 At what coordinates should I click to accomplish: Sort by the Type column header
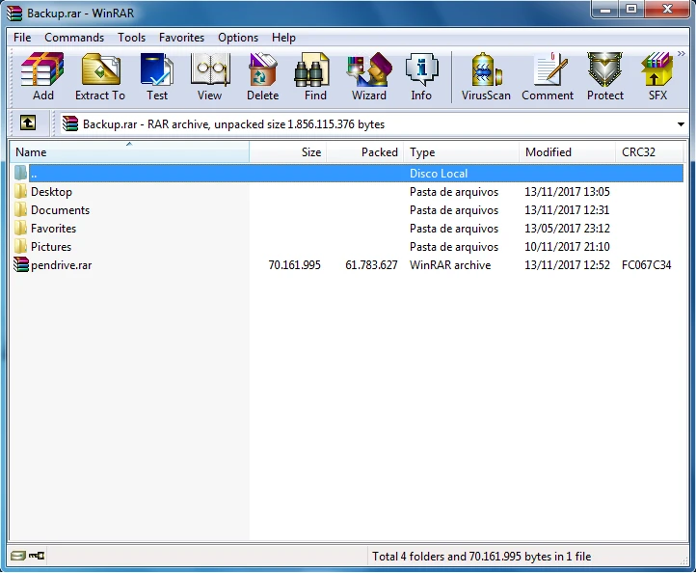coord(461,151)
